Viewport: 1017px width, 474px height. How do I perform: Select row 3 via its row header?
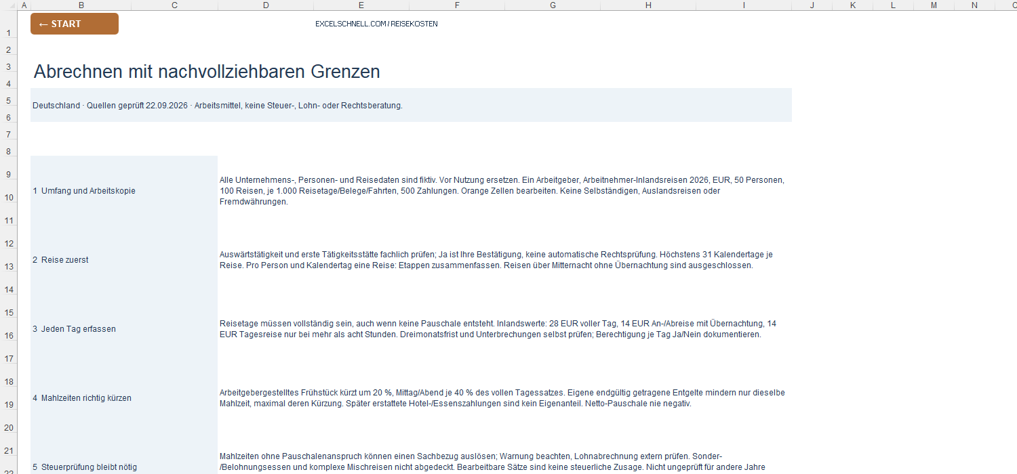point(9,63)
